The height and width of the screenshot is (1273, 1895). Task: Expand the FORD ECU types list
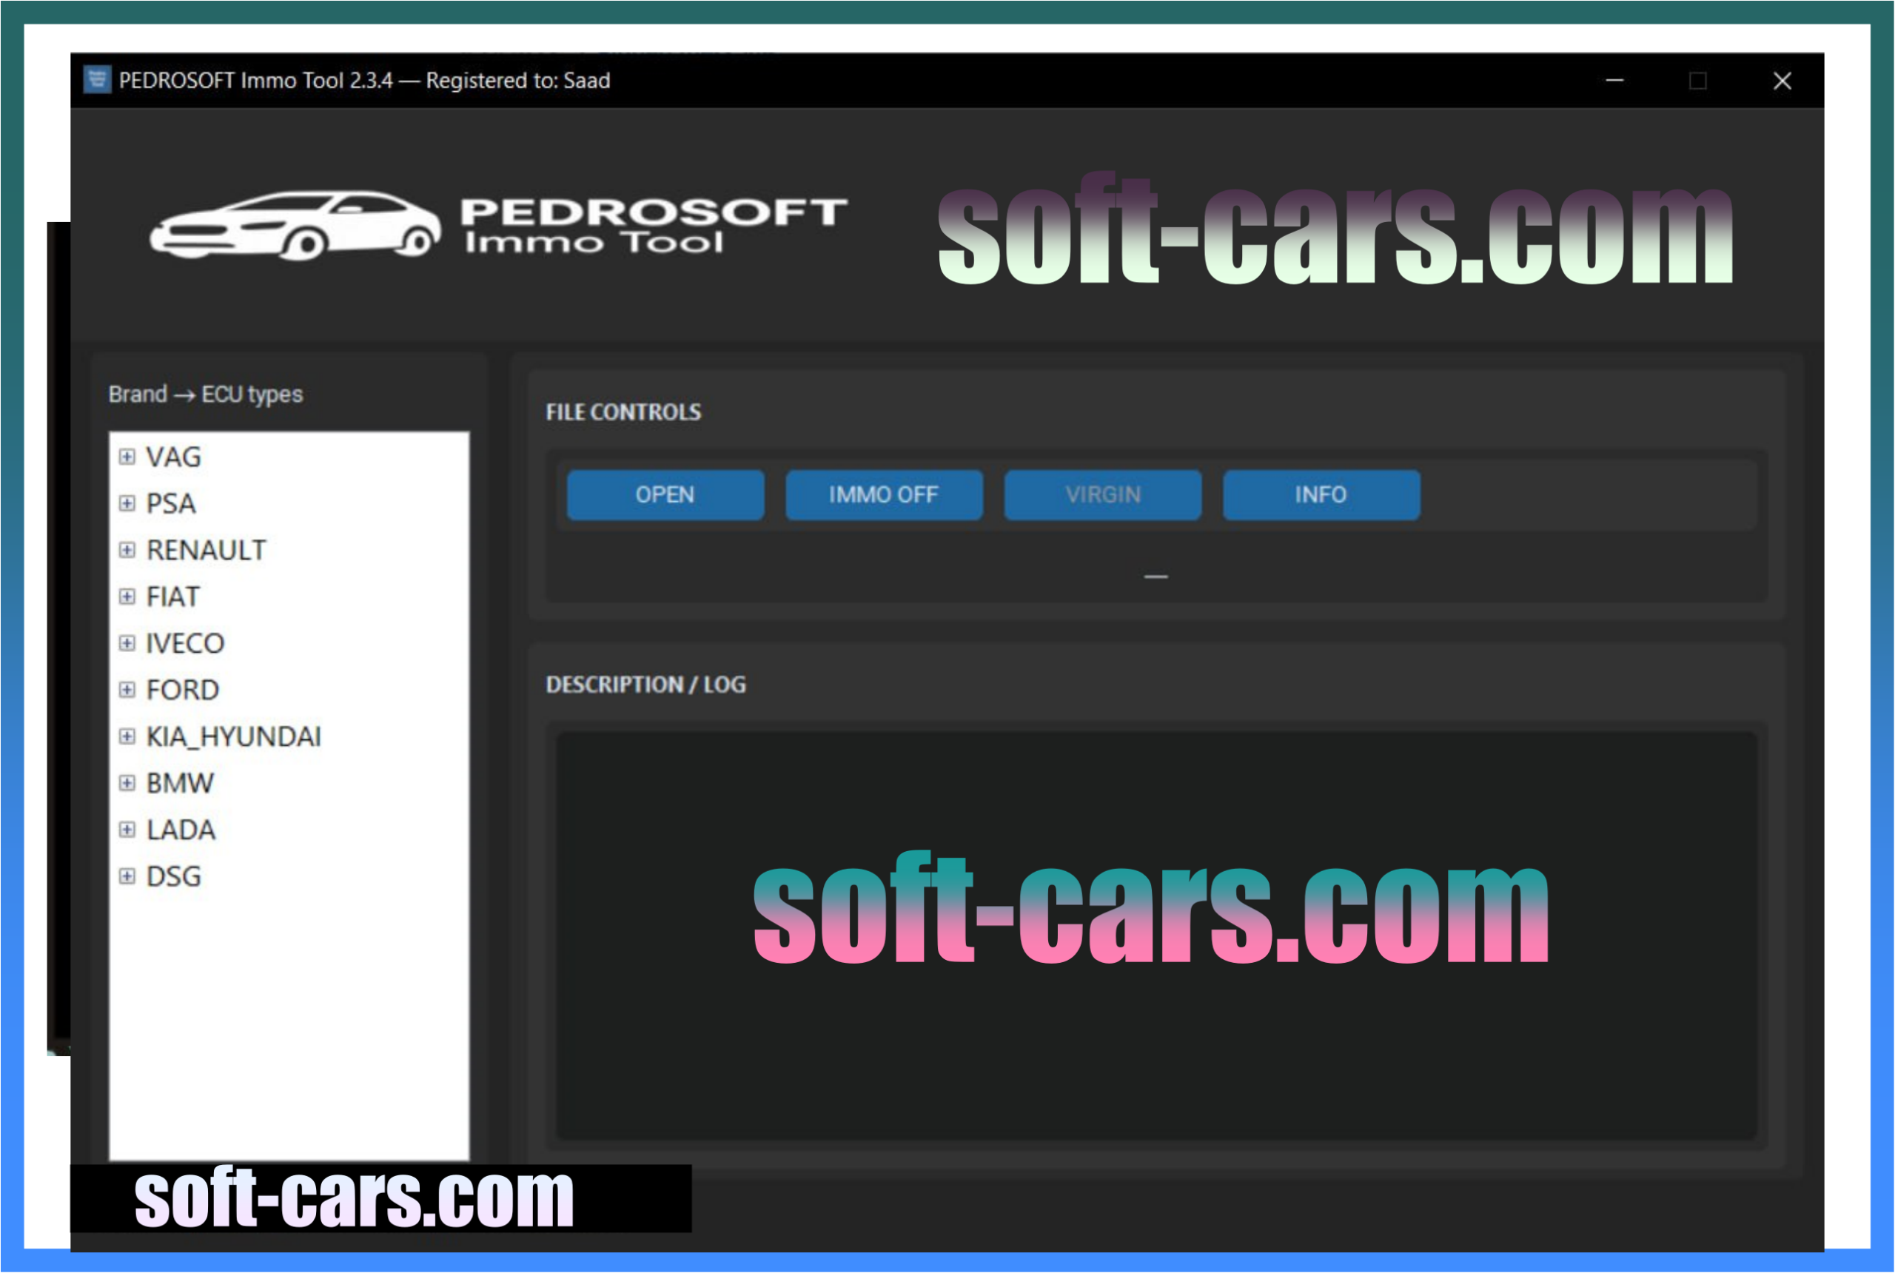(127, 689)
